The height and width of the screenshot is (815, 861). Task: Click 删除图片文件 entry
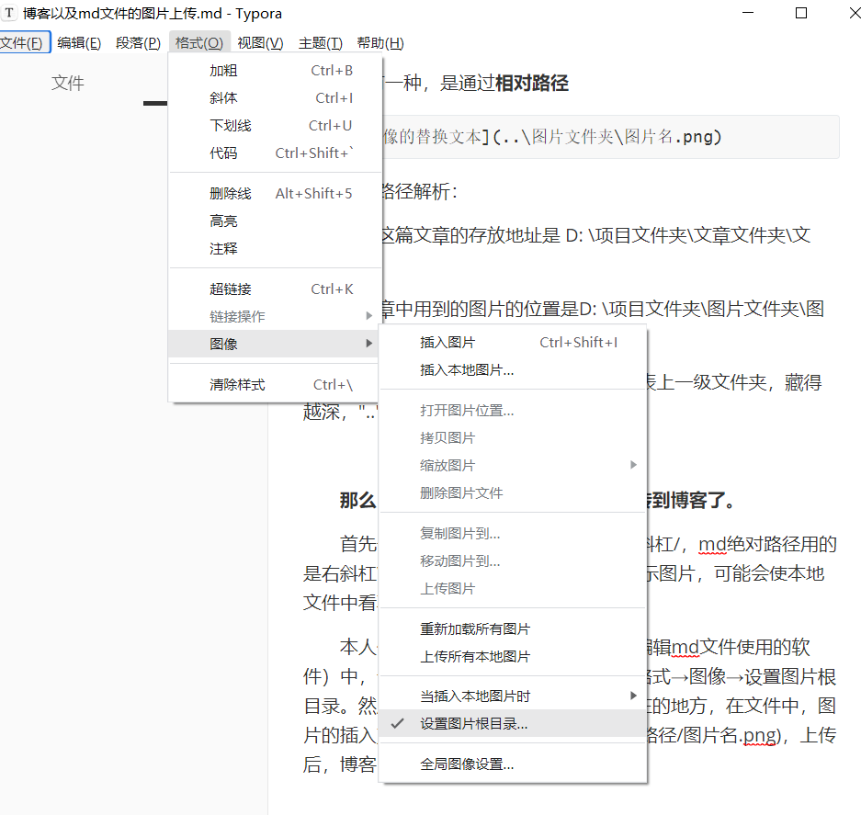click(x=513, y=492)
